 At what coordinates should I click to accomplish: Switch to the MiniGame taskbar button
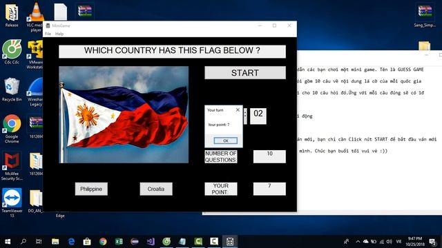pyautogui.click(x=230, y=242)
